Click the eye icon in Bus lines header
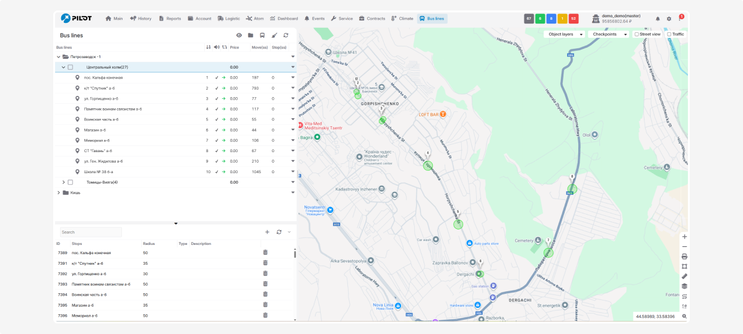743x334 pixels. tap(239, 36)
